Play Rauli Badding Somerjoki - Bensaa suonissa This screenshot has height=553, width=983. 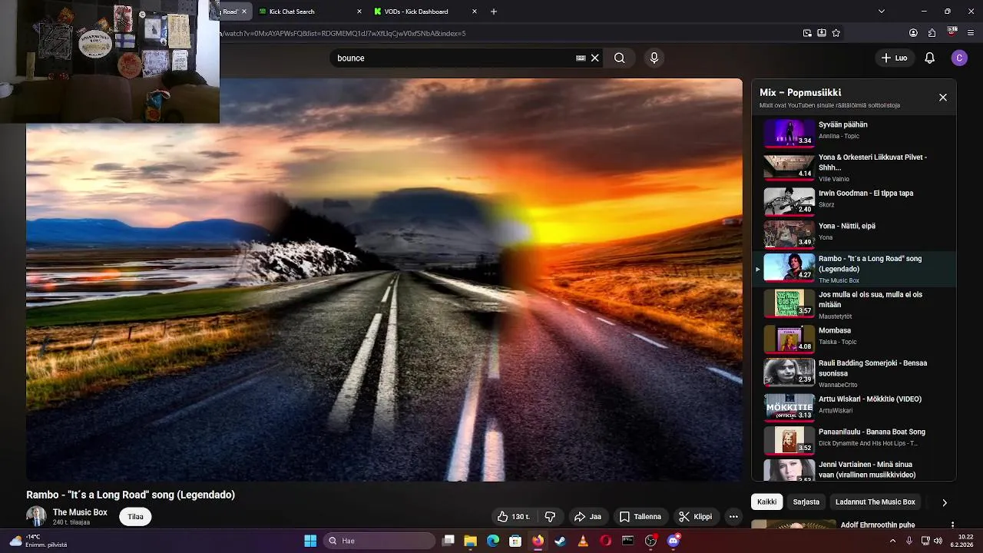(x=853, y=372)
